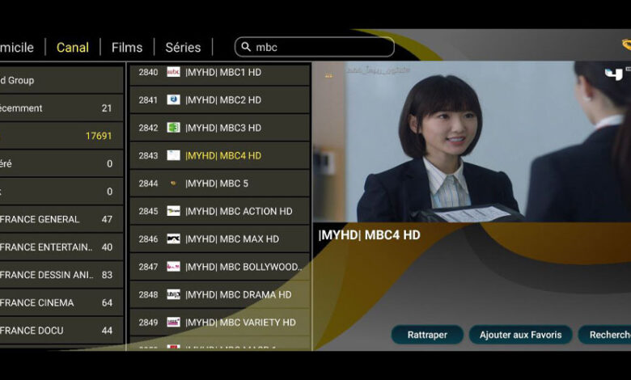631x380 pixels.
Task: Click the MBC 5 channel logo
Action: (173, 184)
